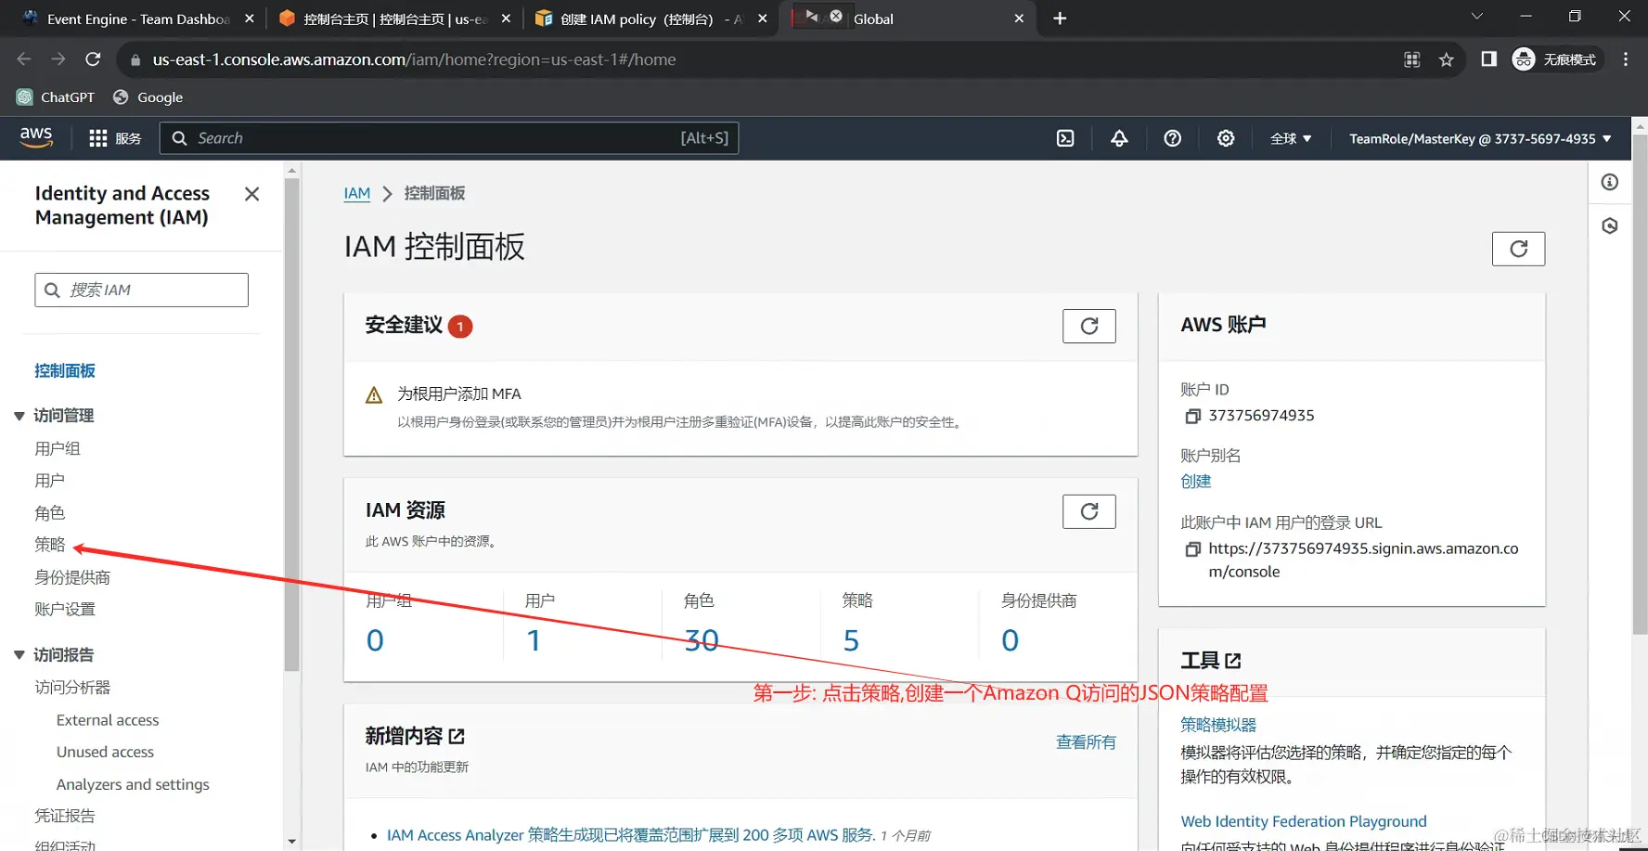Open AWS console home via the aws logo
The image size is (1648, 851).
click(x=36, y=137)
